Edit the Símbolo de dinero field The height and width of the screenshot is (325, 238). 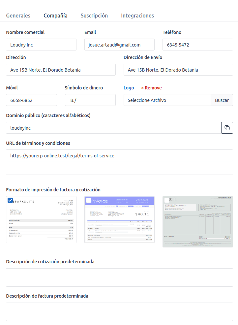click(x=90, y=100)
